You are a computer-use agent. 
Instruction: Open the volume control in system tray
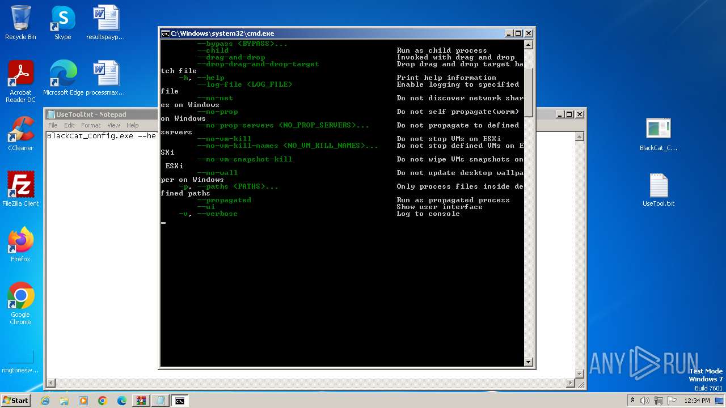(644, 401)
